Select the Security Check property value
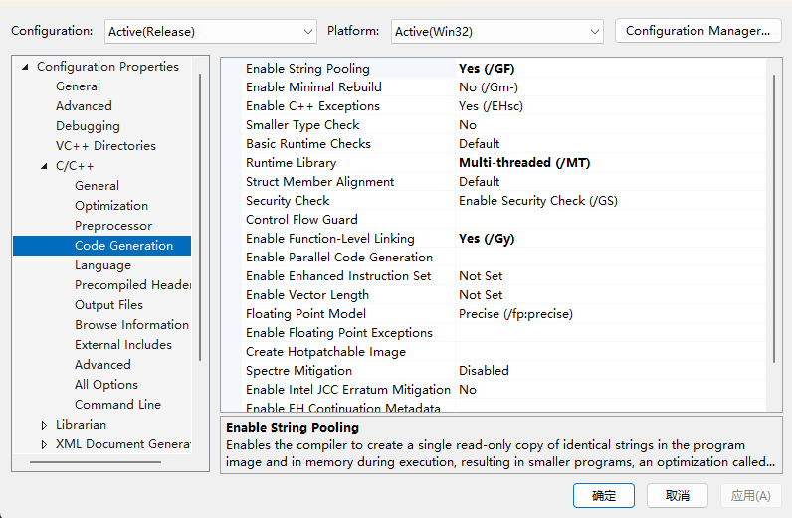The width and height of the screenshot is (792, 518). 537,201
